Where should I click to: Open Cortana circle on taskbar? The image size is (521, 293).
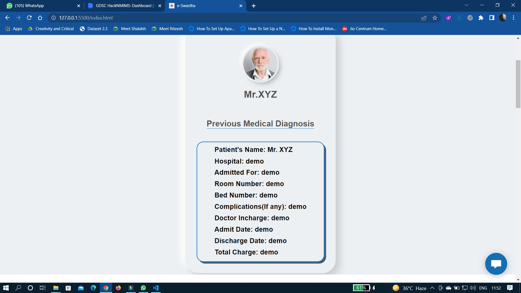pos(30,288)
